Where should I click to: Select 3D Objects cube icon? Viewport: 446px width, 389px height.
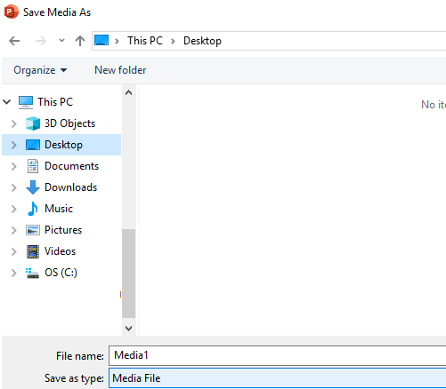point(33,123)
